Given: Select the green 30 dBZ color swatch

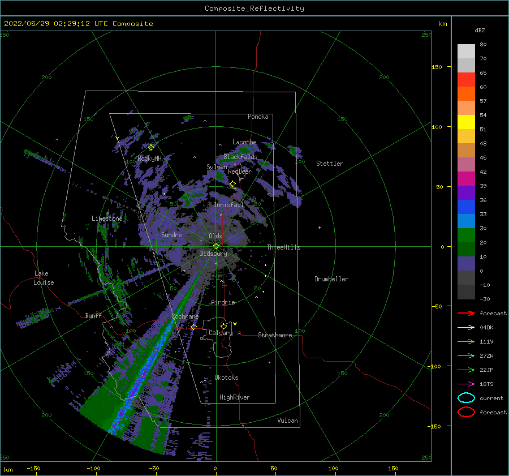Looking at the screenshot, I should point(466,235).
